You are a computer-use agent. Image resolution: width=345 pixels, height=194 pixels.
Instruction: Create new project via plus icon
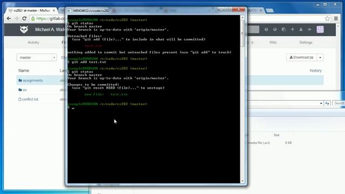[x=292, y=29]
